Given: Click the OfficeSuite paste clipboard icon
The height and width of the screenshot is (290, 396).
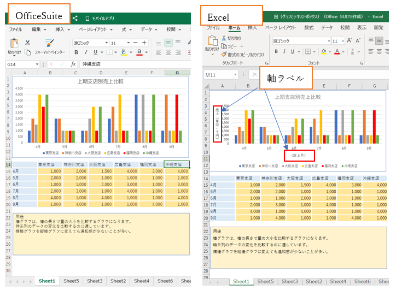Looking at the screenshot, I should [14, 43].
